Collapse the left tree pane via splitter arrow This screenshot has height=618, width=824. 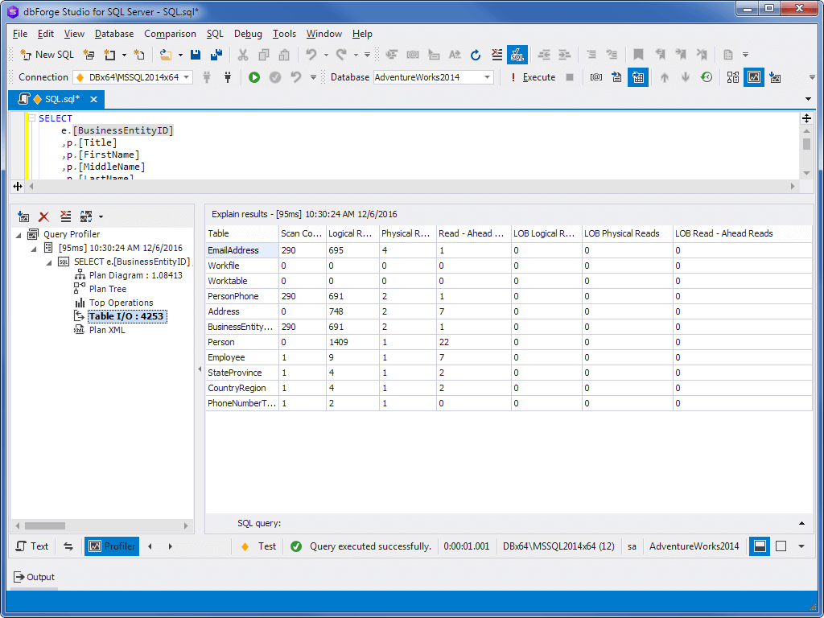point(200,369)
